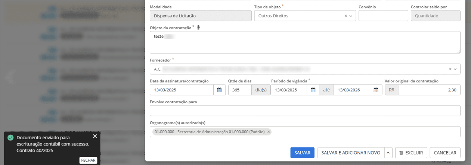Click the 'até' label between dates
Image resolution: width=471 pixels, height=165 pixels.
(x=326, y=90)
